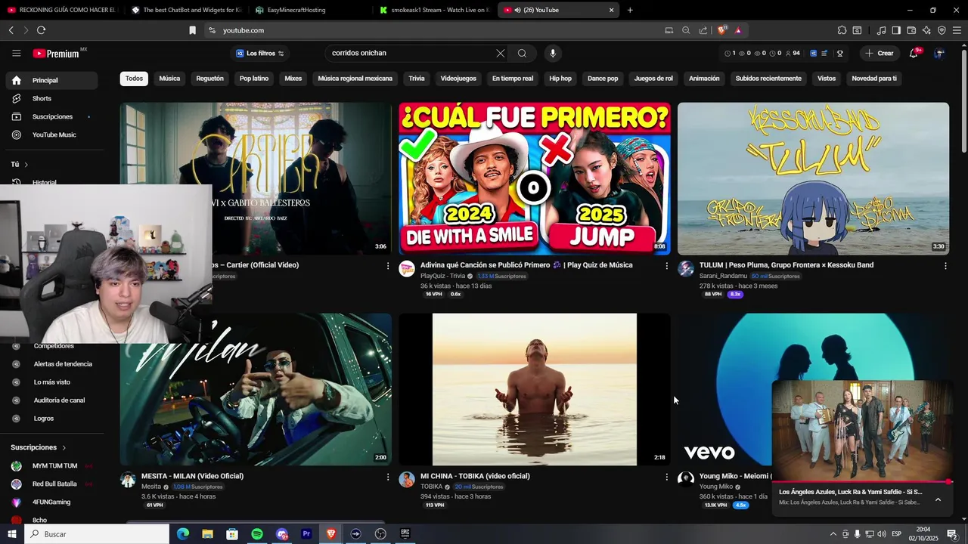Viewport: 968px width, 544px height.
Task: Open more options for Adivina qué Canción video
Action: pos(666,266)
